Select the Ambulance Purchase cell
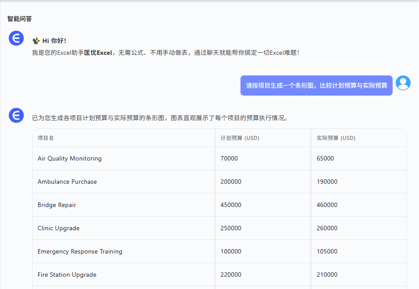Image resolution: width=419 pixels, height=289 pixels. (124, 182)
